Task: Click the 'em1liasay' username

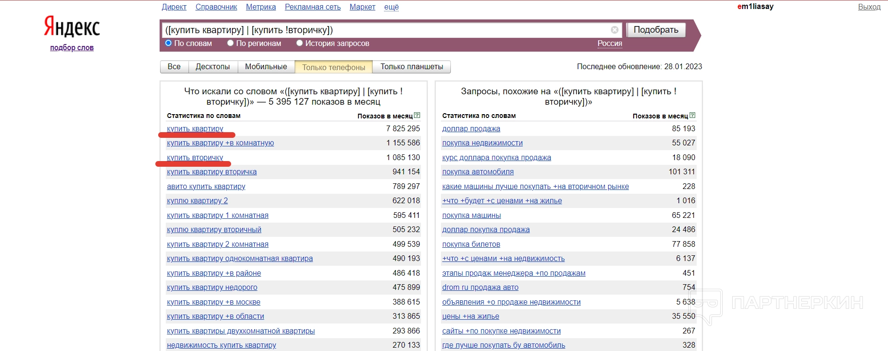Action: tap(755, 7)
